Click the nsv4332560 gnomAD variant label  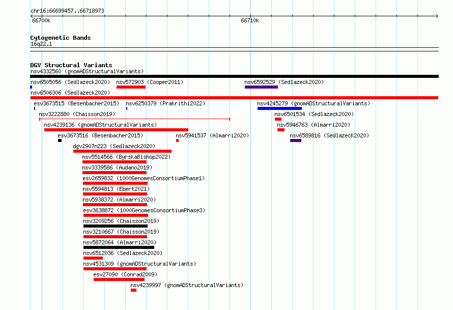[87, 71]
